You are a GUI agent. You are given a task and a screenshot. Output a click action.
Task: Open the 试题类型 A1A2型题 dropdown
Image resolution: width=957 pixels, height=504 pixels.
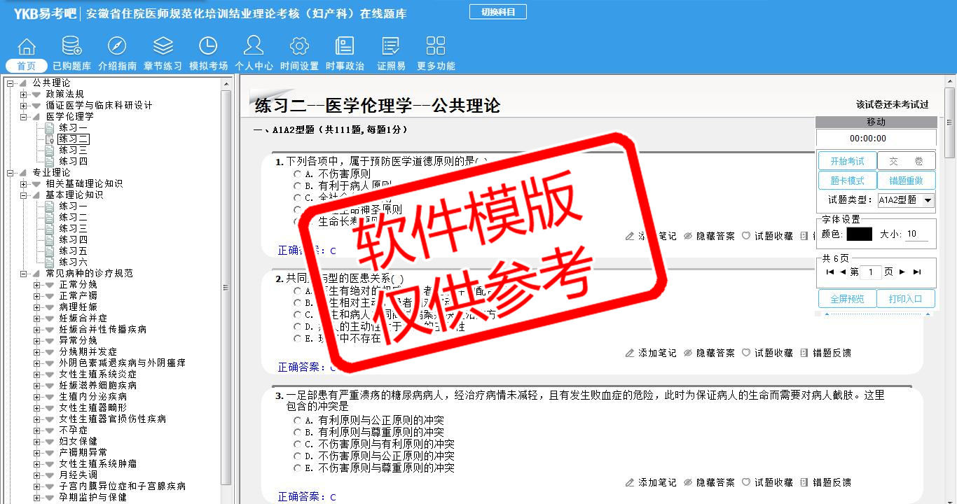pyautogui.click(x=928, y=200)
